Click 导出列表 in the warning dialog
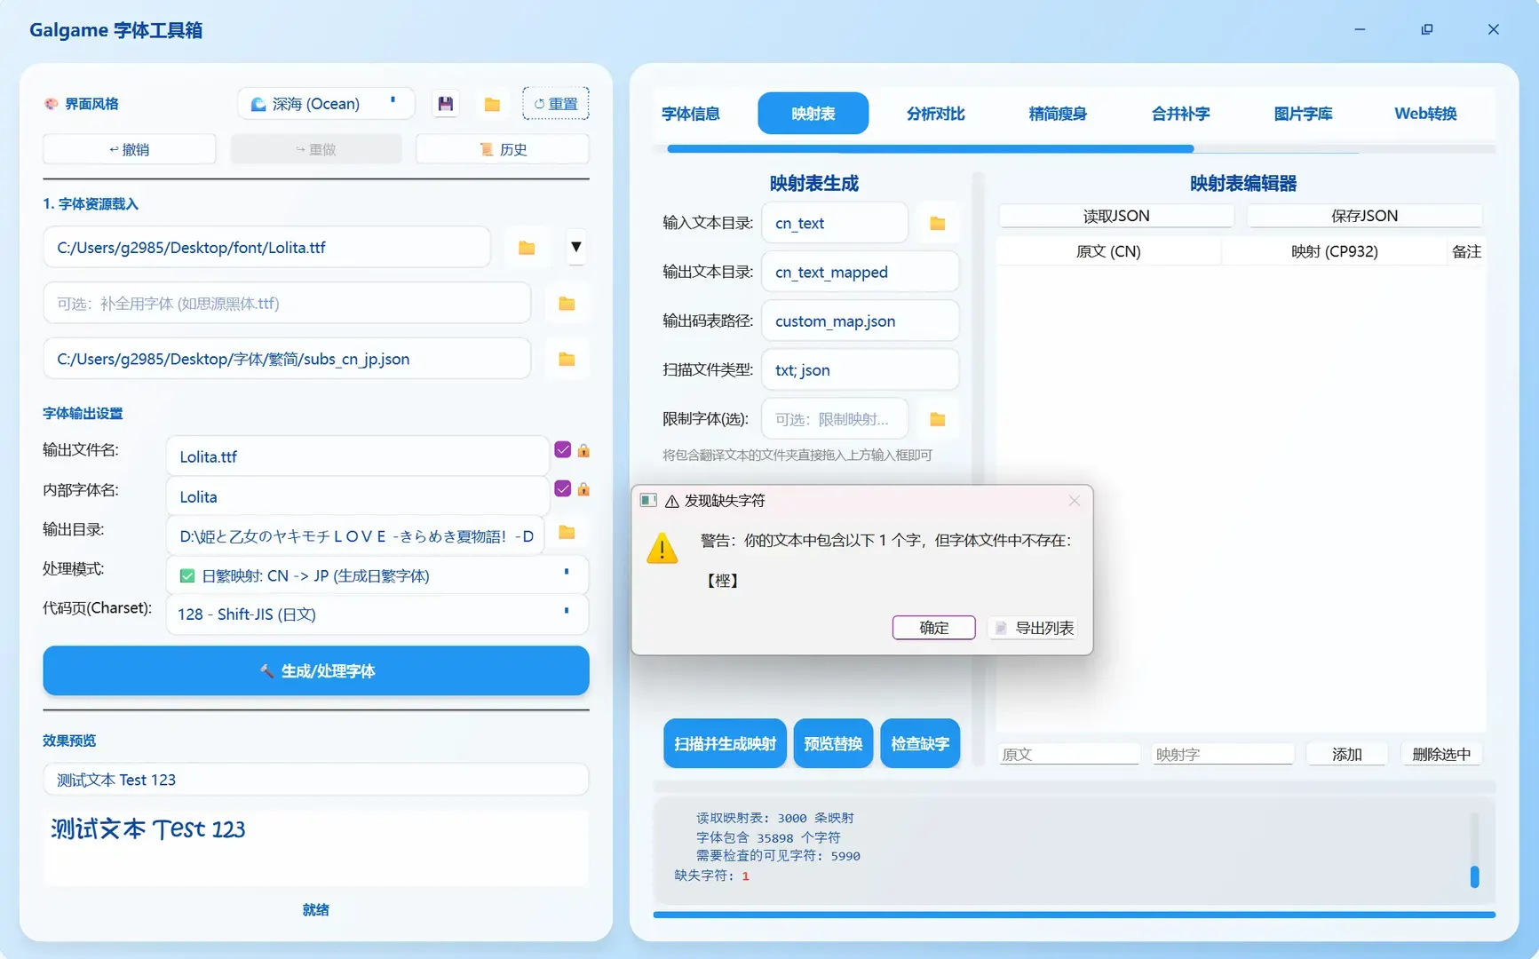1539x959 pixels. (x=1033, y=628)
